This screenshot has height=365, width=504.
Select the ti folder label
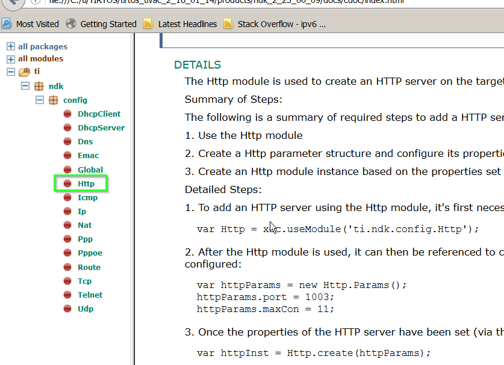(x=37, y=71)
